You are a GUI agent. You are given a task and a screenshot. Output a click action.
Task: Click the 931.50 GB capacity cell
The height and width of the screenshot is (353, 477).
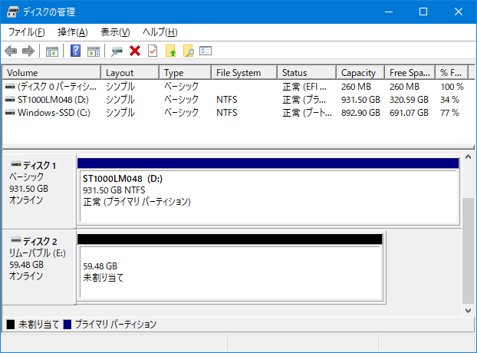360,100
